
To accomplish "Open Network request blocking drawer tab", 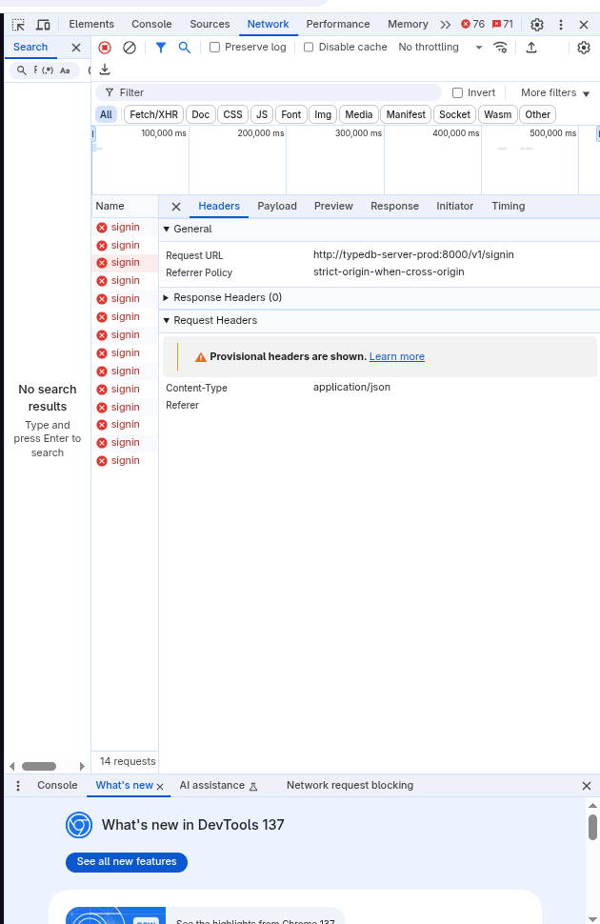I will 350,786.
